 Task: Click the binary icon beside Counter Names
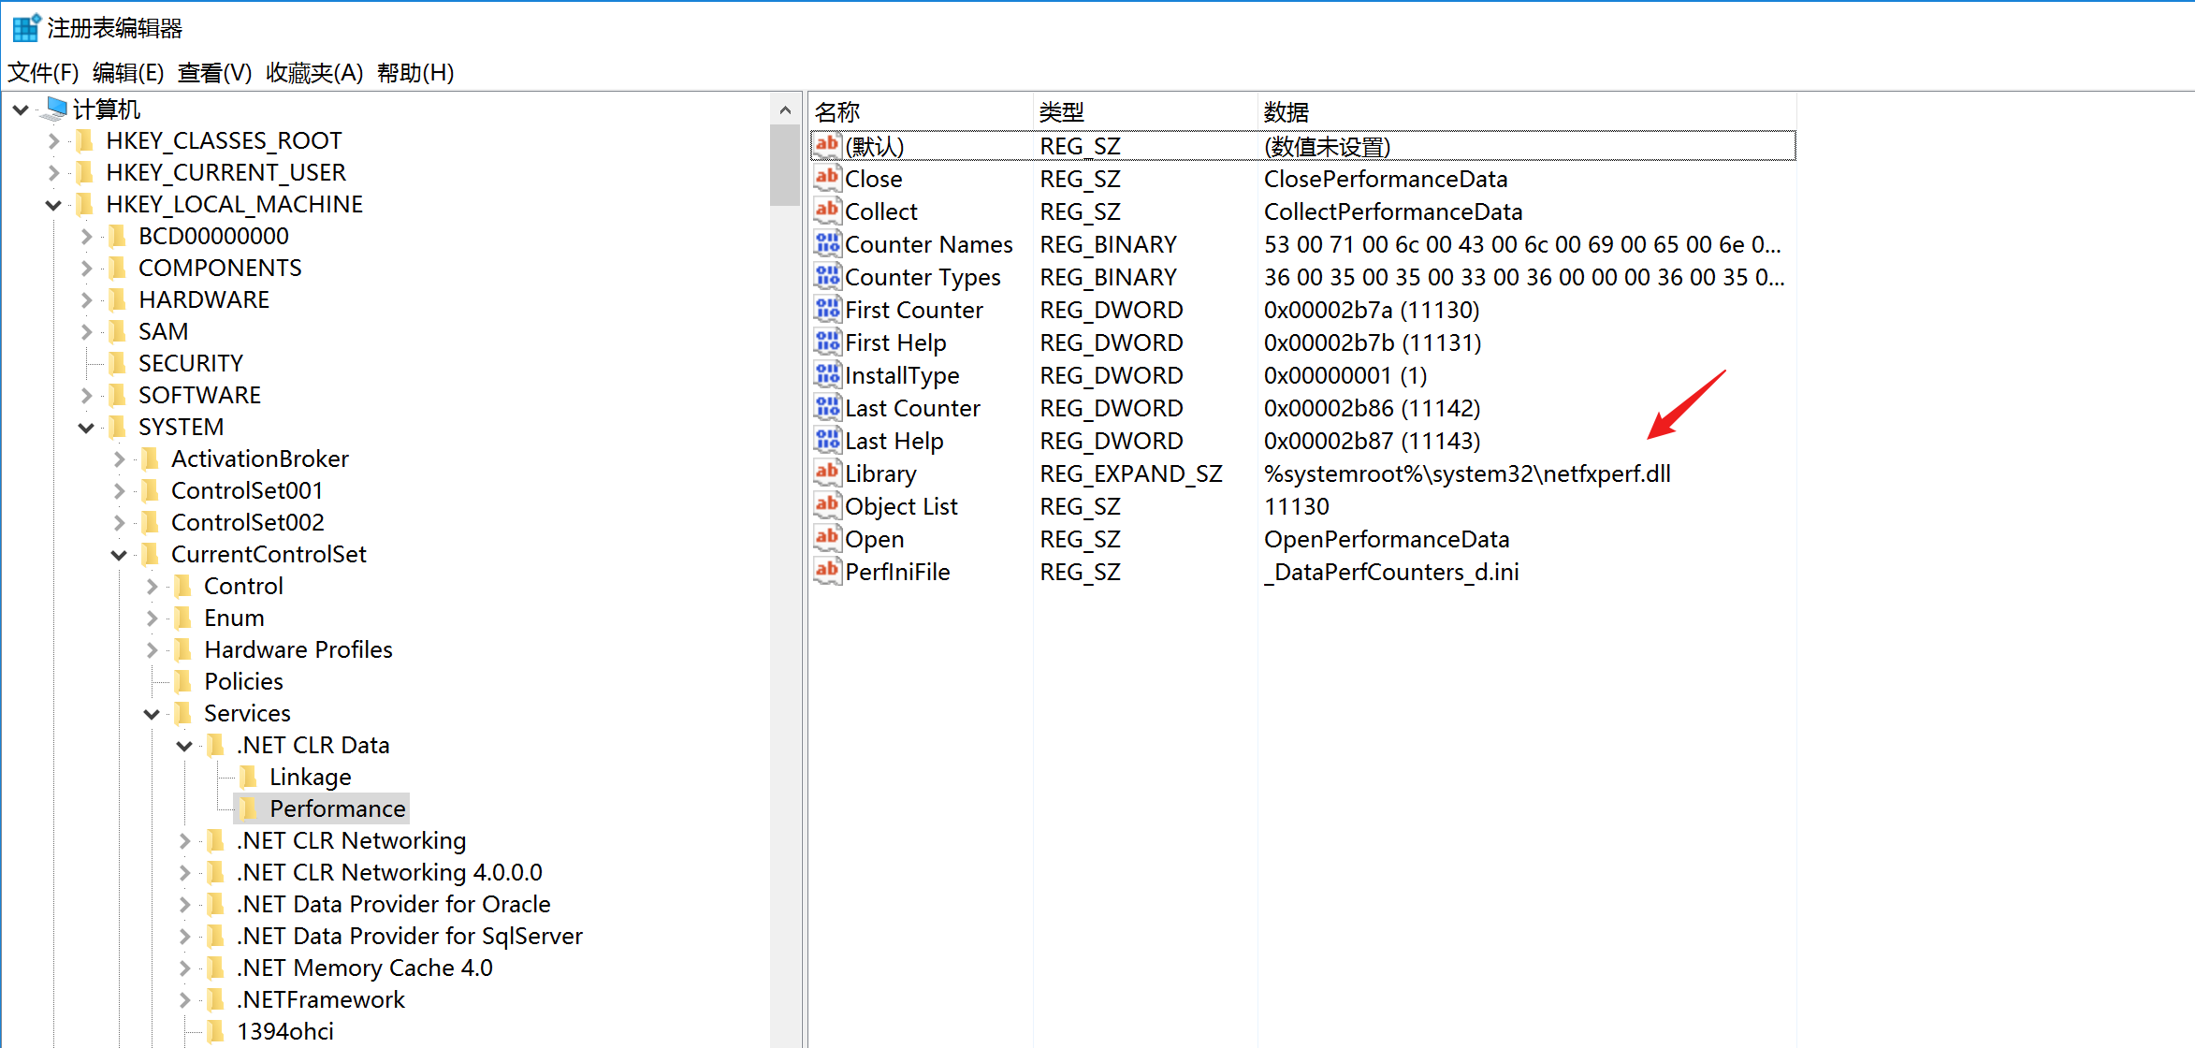pyautogui.click(x=827, y=244)
